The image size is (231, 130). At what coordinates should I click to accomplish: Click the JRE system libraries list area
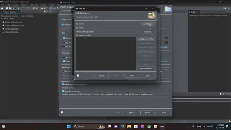pos(106,53)
